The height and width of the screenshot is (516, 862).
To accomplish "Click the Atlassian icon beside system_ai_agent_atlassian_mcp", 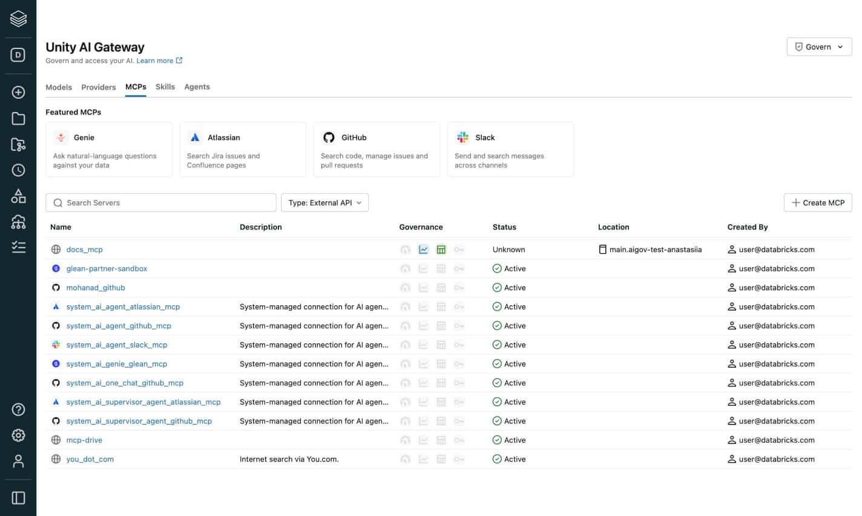I will point(56,306).
